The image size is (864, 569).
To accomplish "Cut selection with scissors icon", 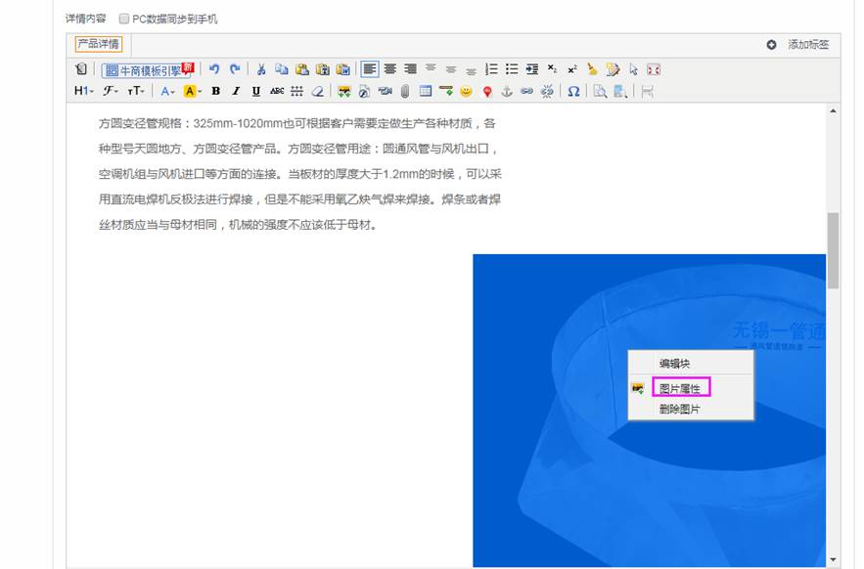I will (x=261, y=69).
